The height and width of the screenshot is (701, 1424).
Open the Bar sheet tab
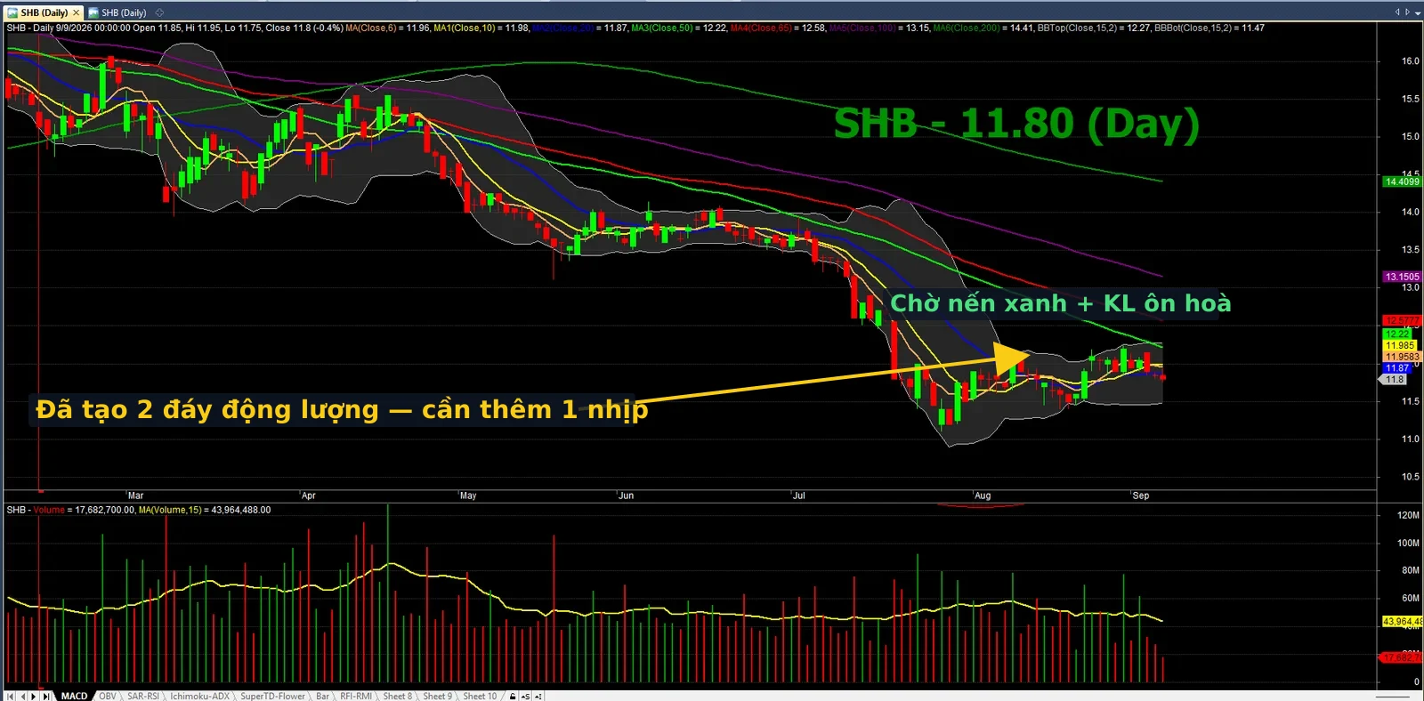322,696
